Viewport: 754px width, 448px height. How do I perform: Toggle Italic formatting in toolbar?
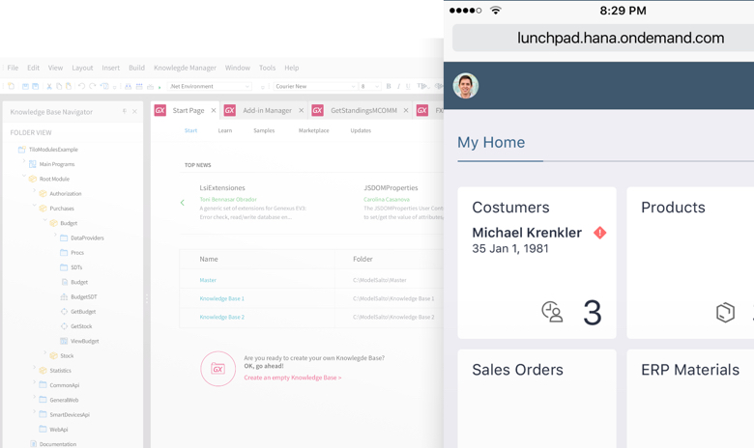tap(398, 87)
